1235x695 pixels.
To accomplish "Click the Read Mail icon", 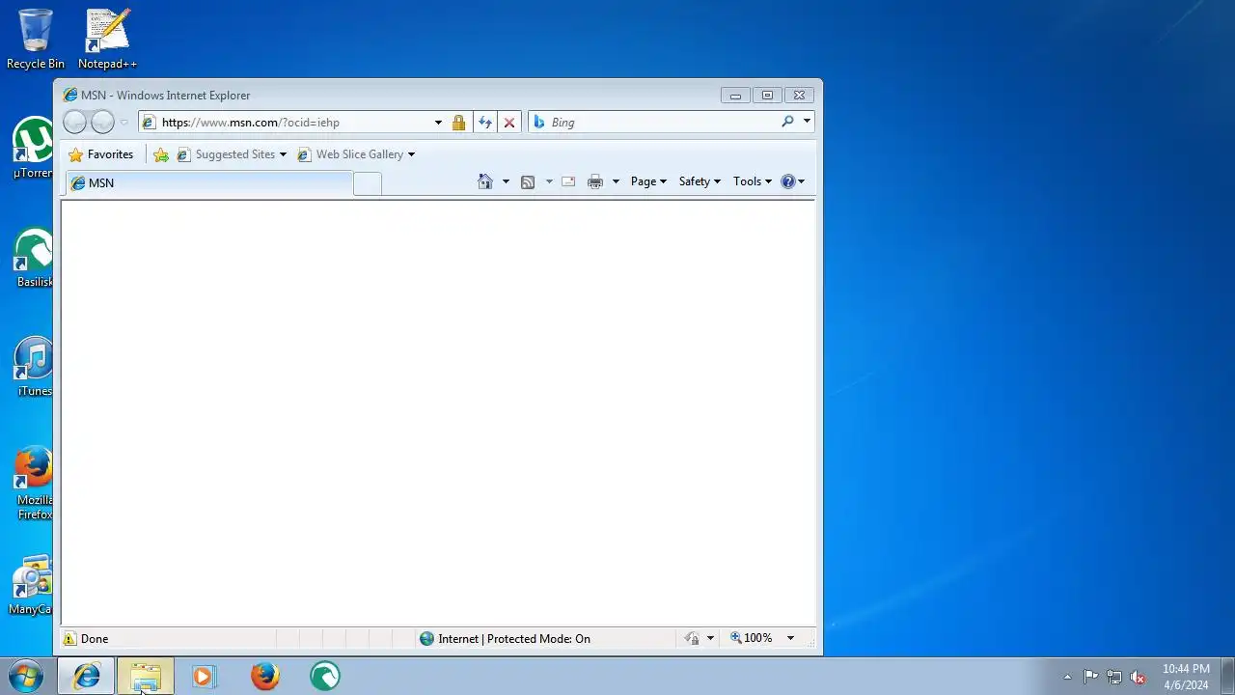I will click(x=568, y=181).
